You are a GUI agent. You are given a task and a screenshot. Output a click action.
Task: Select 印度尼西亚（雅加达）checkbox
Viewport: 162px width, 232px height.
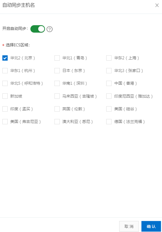click(109, 96)
